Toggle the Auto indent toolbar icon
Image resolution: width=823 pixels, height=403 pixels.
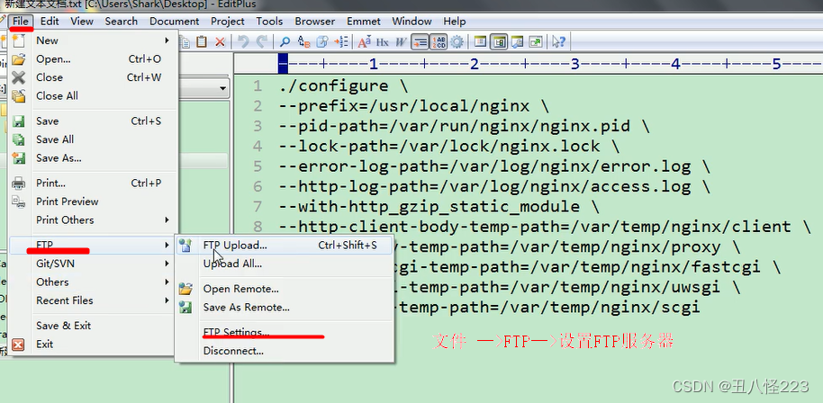pyautogui.click(x=420, y=42)
